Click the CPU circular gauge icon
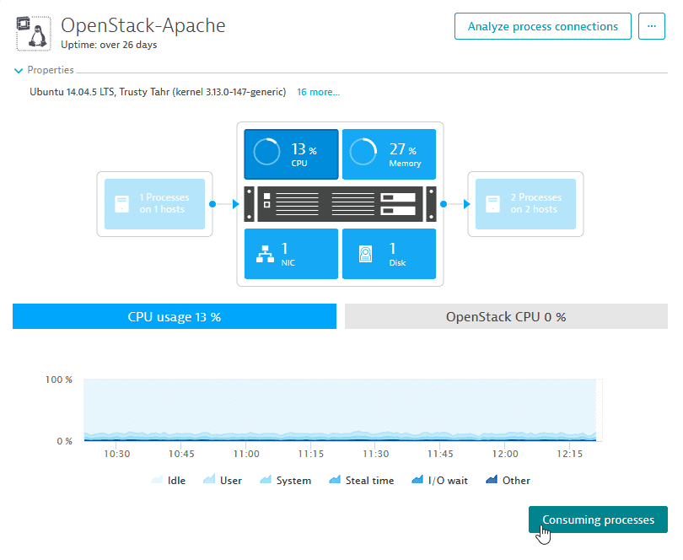The height and width of the screenshot is (560, 683). (266, 152)
